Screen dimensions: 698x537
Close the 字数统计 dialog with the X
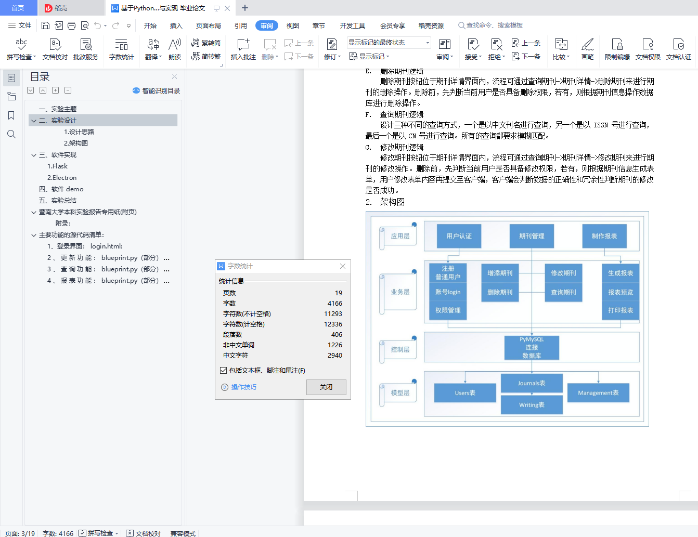pos(343,266)
